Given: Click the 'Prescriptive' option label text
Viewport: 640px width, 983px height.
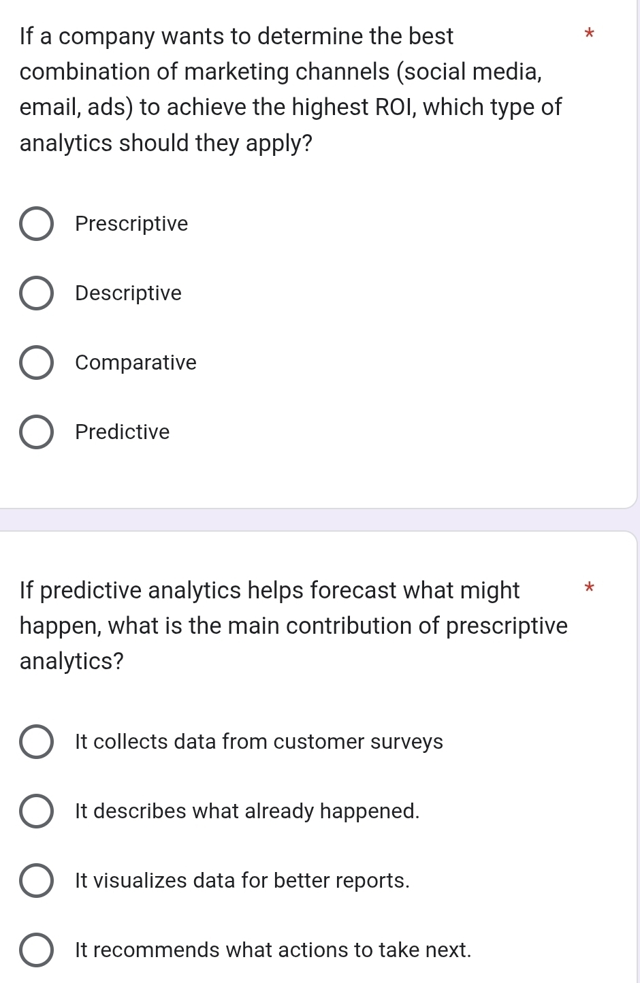Looking at the screenshot, I should [131, 224].
